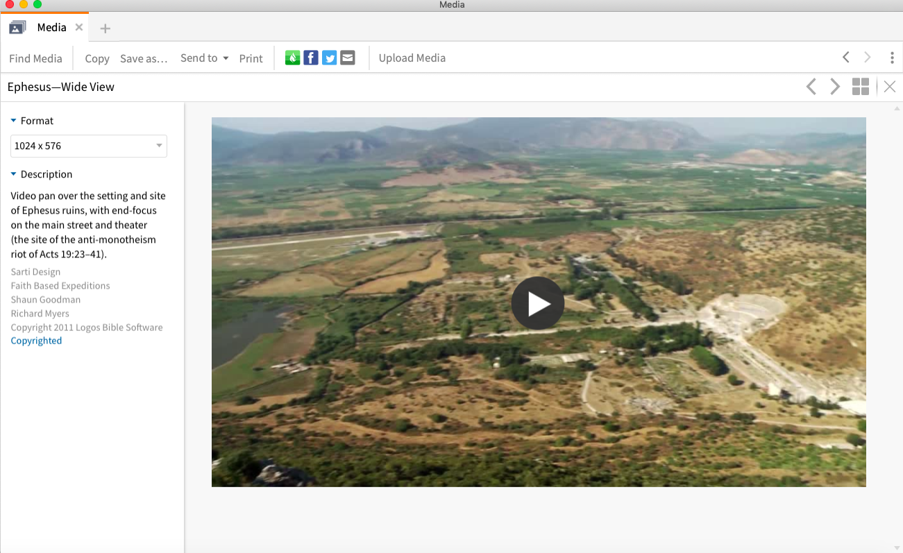903x553 pixels.
Task: Switch to grid view of media results
Action: (860, 87)
